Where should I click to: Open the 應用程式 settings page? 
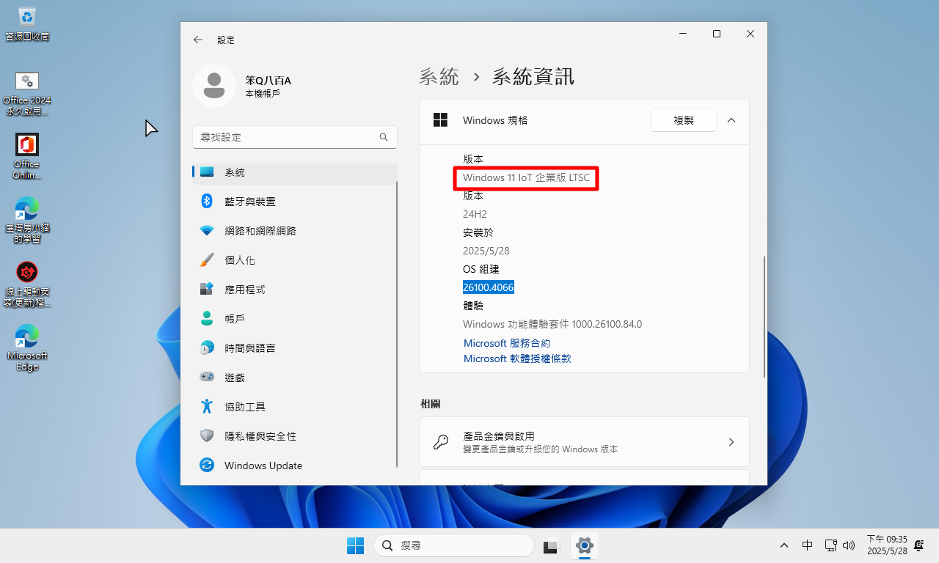coord(294,290)
